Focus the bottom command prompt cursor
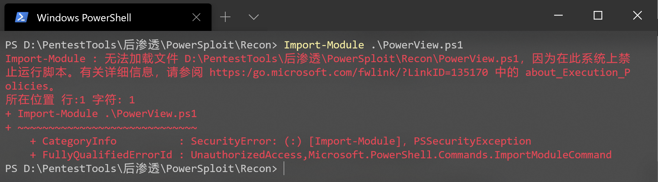This screenshot has width=658, height=182. pyautogui.click(x=284, y=169)
